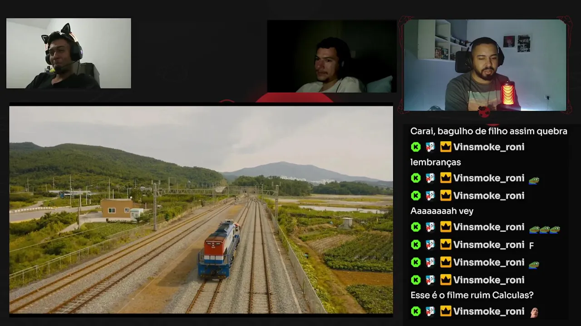Click the Kick badge on the "F" message row
The image size is (581, 326).
[x=416, y=244]
